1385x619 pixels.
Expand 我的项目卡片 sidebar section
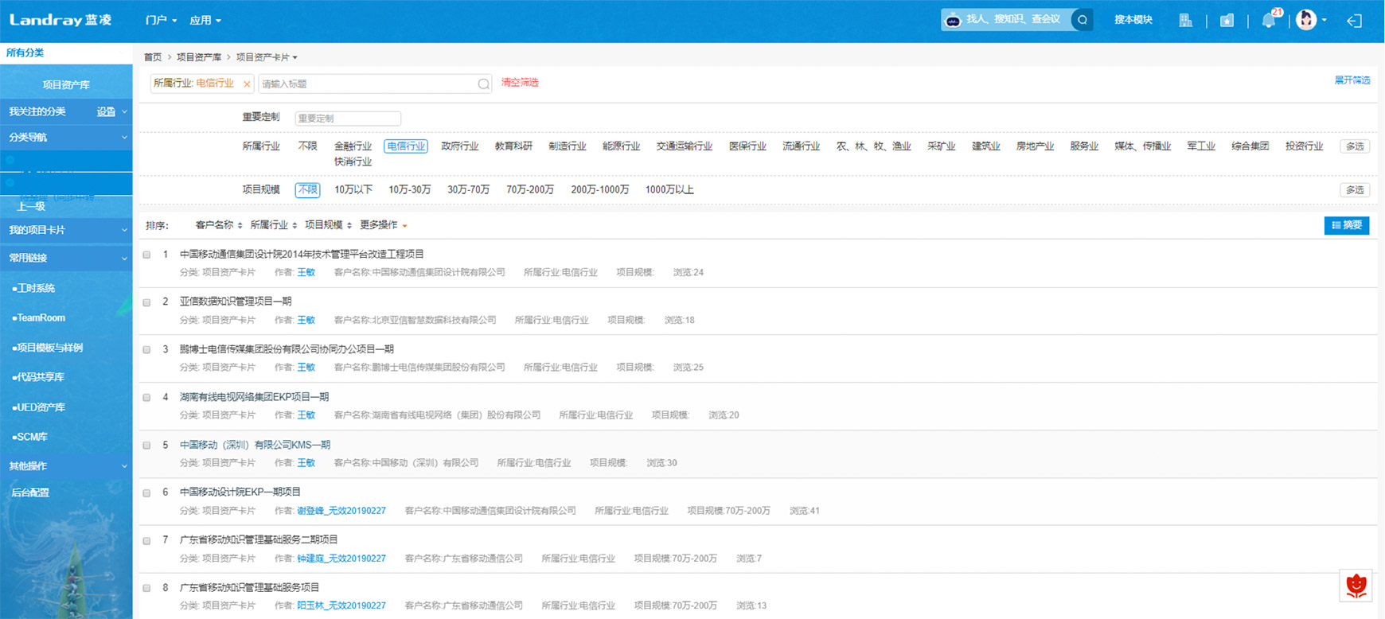point(124,230)
